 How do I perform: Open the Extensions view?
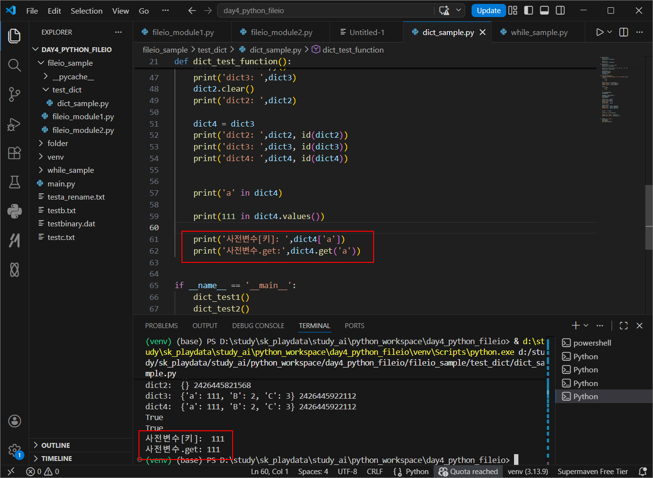tap(15, 153)
